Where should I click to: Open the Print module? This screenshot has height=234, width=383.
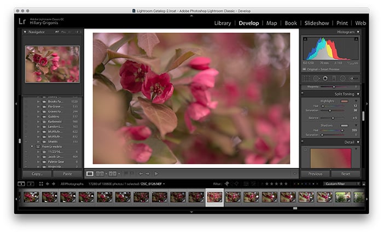pyautogui.click(x=342, y=23)
